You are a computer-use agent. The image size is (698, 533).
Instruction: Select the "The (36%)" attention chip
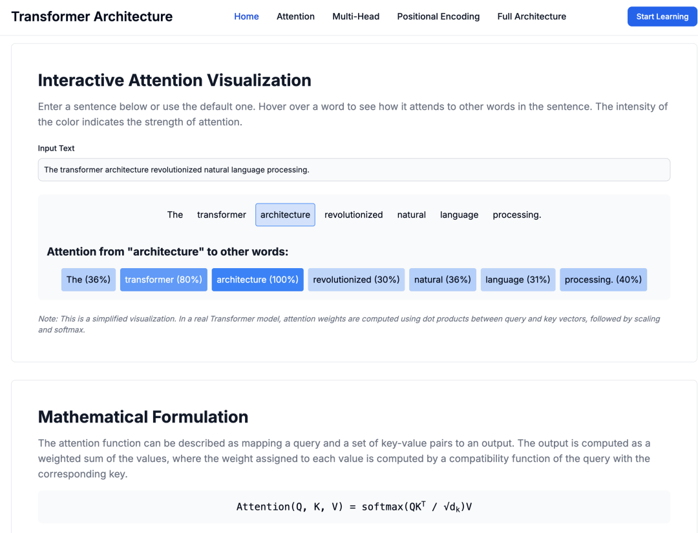(x=89, y=280)
